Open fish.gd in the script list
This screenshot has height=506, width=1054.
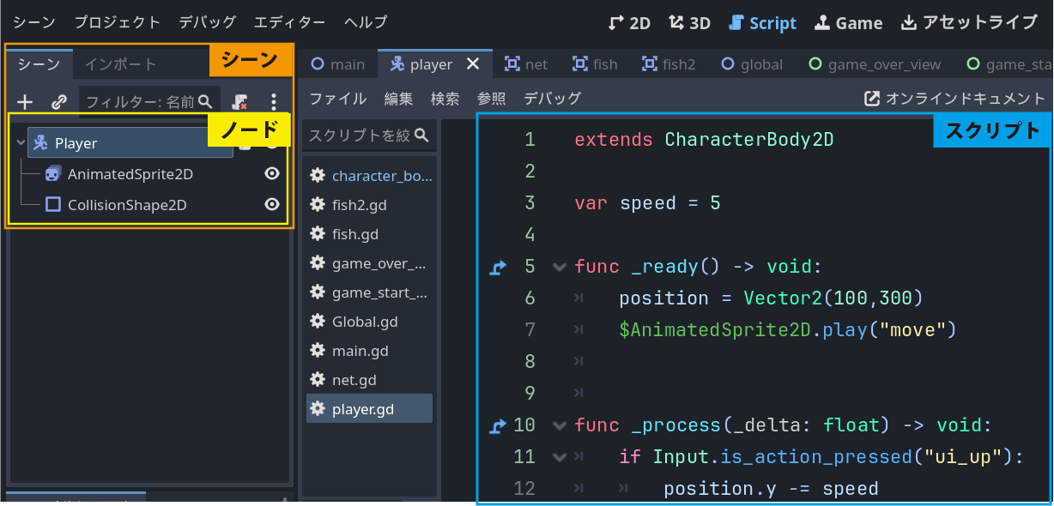(370, 234)
